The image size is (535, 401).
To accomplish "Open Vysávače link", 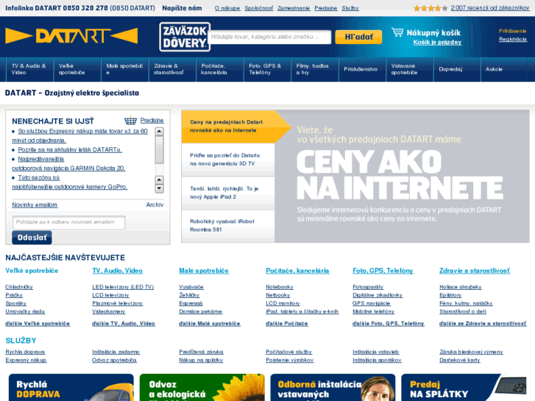I will 191,287.
